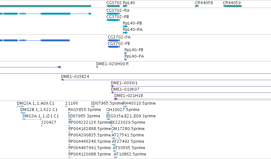The image size is (271, 159).
Task: Click the CR44058 gene label
Action: point(204,3)
